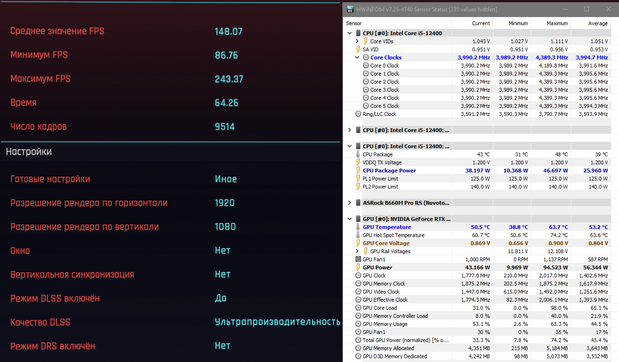
Task: Click the Core 3 Clock icon
Action: [366, 90]
